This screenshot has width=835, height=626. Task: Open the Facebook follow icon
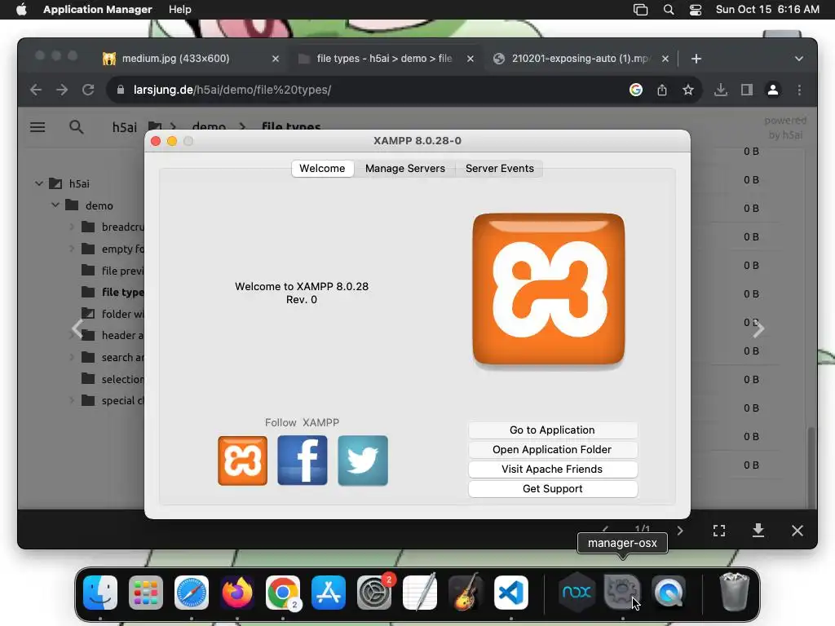click(x=303, y=461)
